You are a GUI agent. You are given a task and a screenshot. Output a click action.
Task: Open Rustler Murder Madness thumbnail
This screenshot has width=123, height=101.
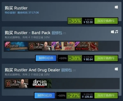point(87,46)
